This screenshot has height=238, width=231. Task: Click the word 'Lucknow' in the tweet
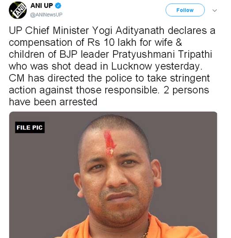coord(132,66)
